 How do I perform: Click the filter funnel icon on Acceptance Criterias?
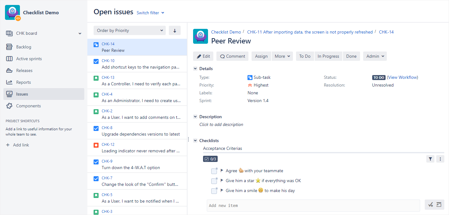click(430, 159)
